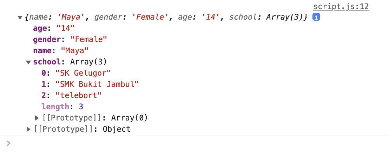389x152 pixels.
Task: Click the length property of school
Action: point(55,107)
